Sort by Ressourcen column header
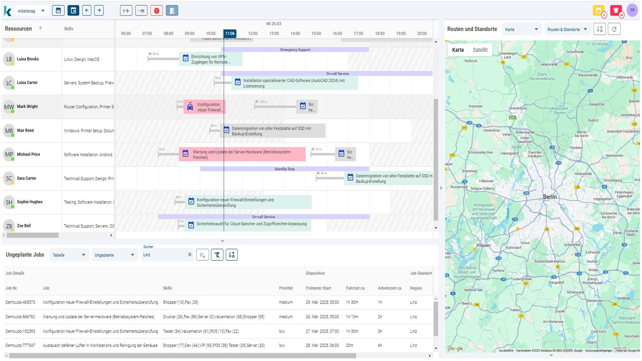The width and height of the screenshot is (642, 361). click(x=18, y=29)
